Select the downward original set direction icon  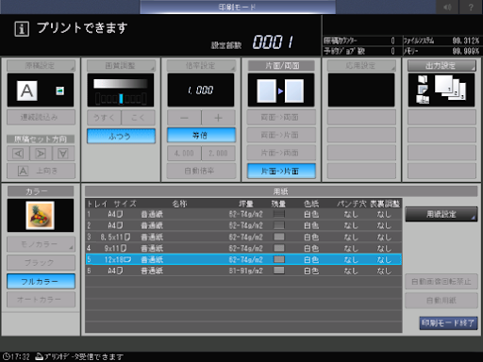[x=63, y=154]
